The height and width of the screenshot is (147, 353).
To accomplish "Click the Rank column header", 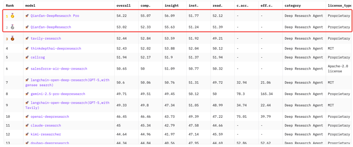I will pos(10,6).
